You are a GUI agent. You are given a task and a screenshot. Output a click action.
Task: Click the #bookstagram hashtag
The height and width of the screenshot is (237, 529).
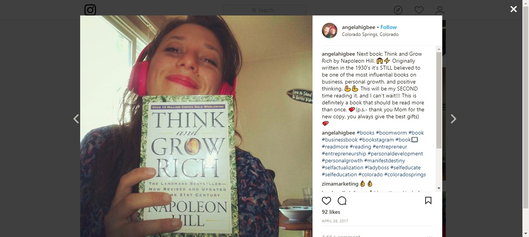click(376, 140)
